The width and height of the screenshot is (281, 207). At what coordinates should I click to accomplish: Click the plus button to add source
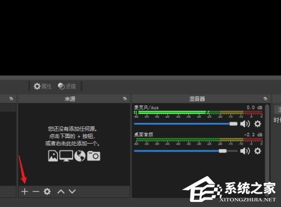(x=25, y=191)
